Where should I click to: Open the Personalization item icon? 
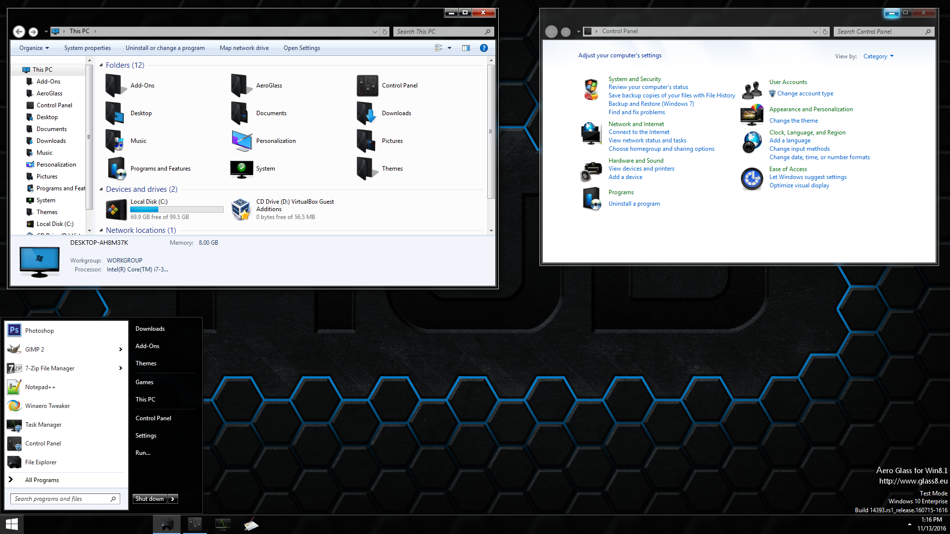[x=241, y=141]
